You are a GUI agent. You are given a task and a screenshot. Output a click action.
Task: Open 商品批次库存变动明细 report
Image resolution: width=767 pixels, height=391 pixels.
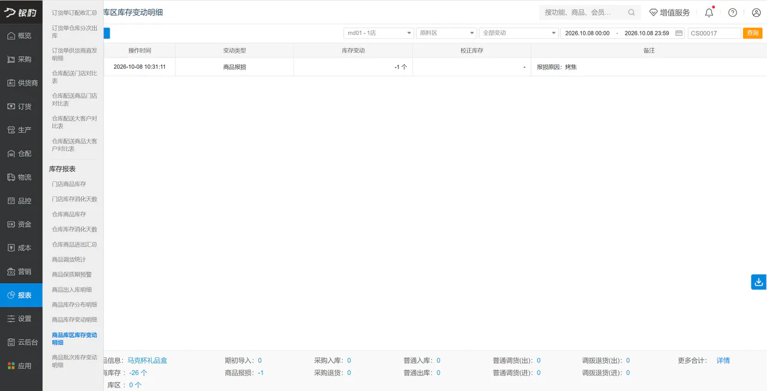(x=74, y=361)
